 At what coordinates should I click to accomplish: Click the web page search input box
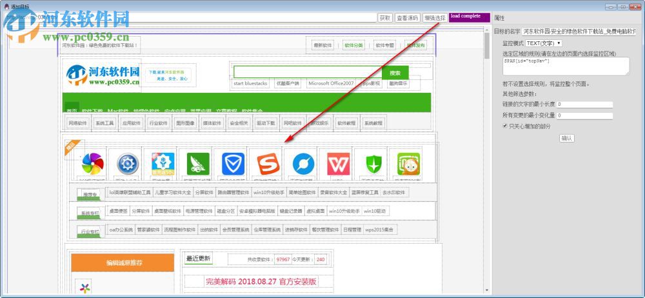pos(308,72)
